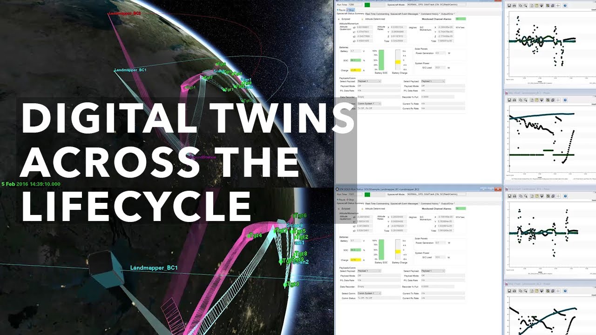Click Battery SOC green bar in Landmapper_BC2 window

(381, 249)
